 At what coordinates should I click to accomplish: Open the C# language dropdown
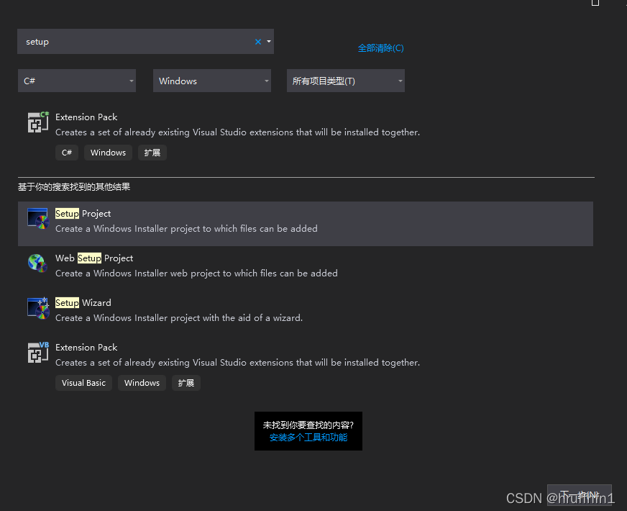click(77, 81)
